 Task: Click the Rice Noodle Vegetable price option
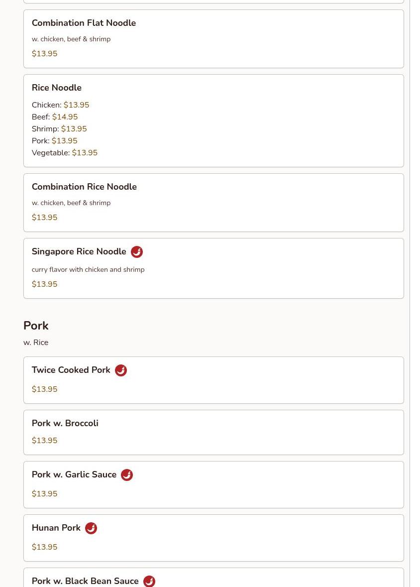[x=85, y=153]
